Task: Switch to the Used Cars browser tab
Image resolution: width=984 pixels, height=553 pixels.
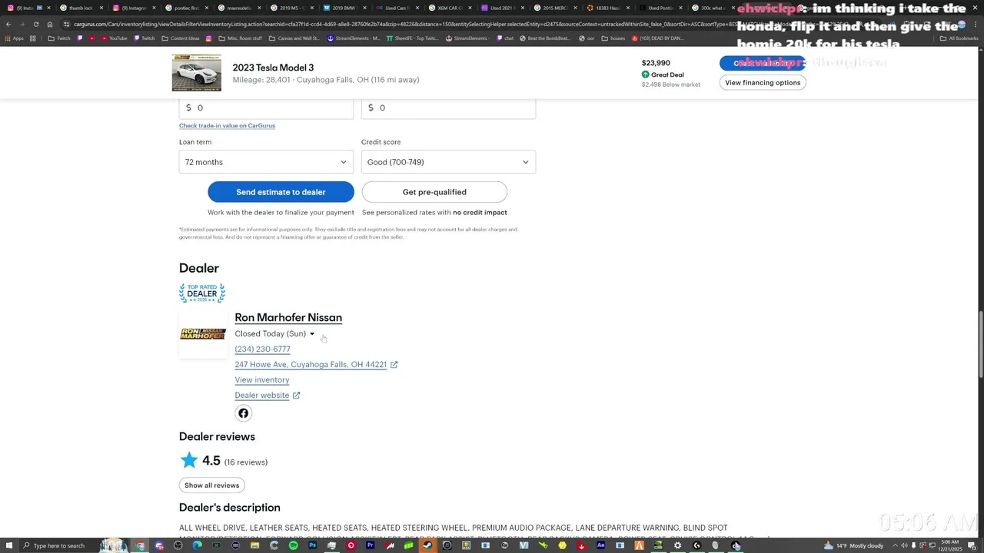Action: point(396,8)
